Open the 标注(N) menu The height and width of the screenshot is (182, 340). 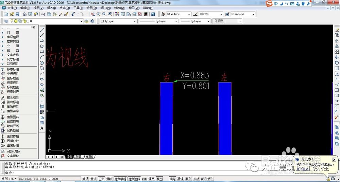tap(105, 8)
